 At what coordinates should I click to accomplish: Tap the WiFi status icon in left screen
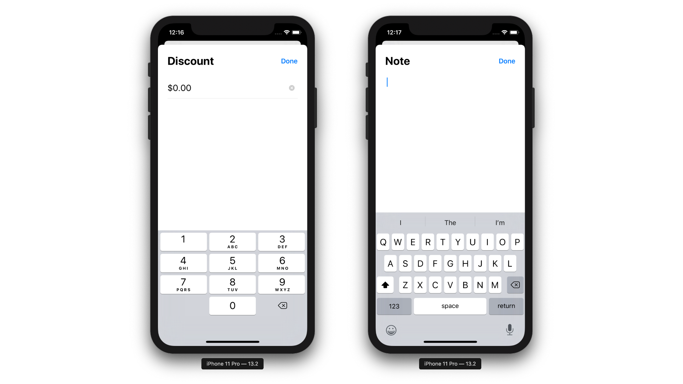click(287, 32)
